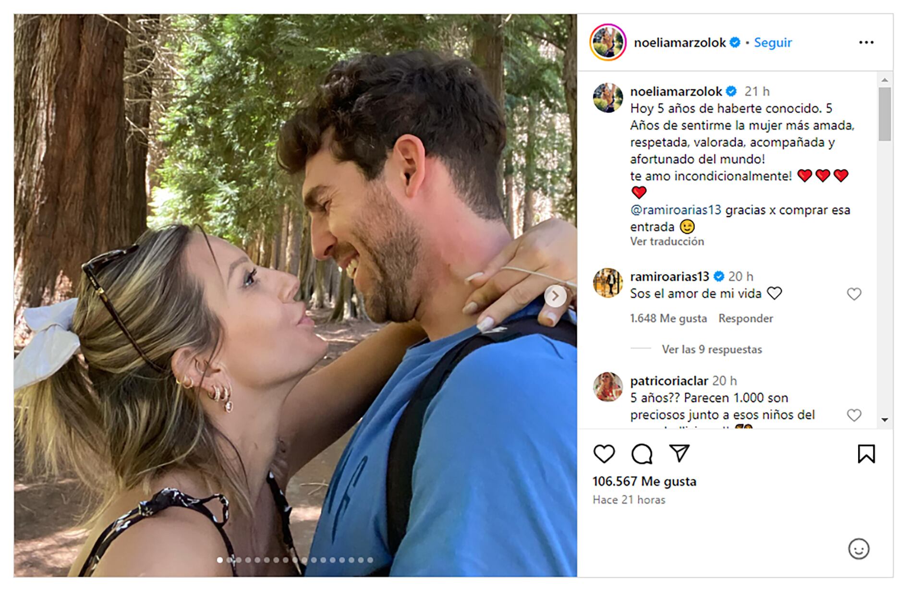The width and height of the screenshot is (922, 593).
Task: Open the patricoriaclar username link
Action: (x=669, y=381)
